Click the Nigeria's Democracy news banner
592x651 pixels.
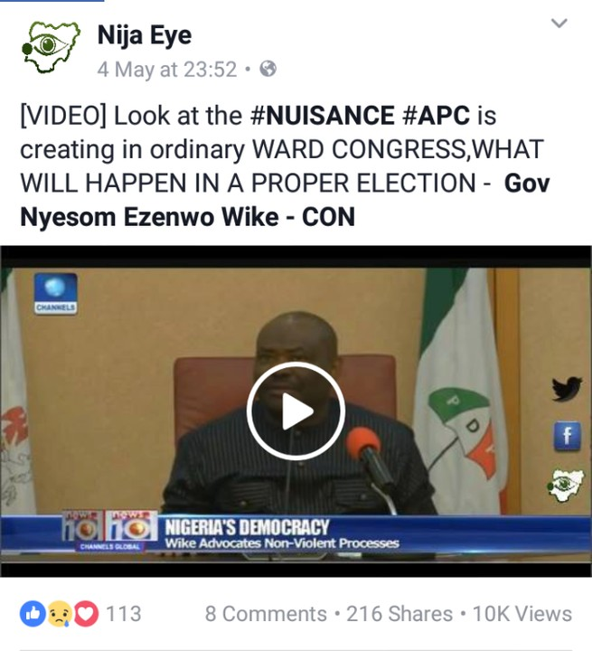pos(296,534)
